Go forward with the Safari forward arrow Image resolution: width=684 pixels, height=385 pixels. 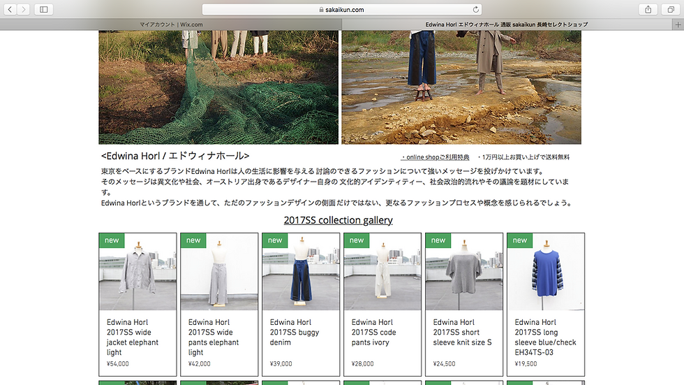[24, 9]
